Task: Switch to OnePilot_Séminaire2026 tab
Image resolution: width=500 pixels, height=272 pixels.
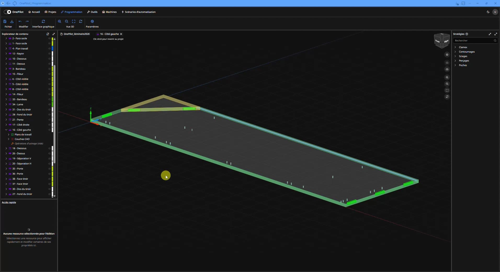Action: coord(75,34)
